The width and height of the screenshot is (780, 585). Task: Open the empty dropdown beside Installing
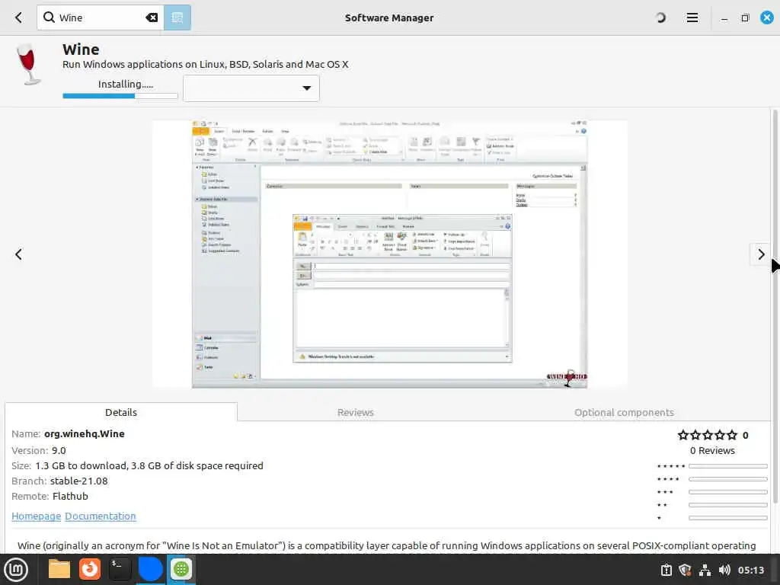click(251, 88)
